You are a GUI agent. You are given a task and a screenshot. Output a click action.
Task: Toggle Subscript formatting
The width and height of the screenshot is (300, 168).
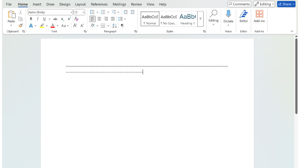[62, 19]
